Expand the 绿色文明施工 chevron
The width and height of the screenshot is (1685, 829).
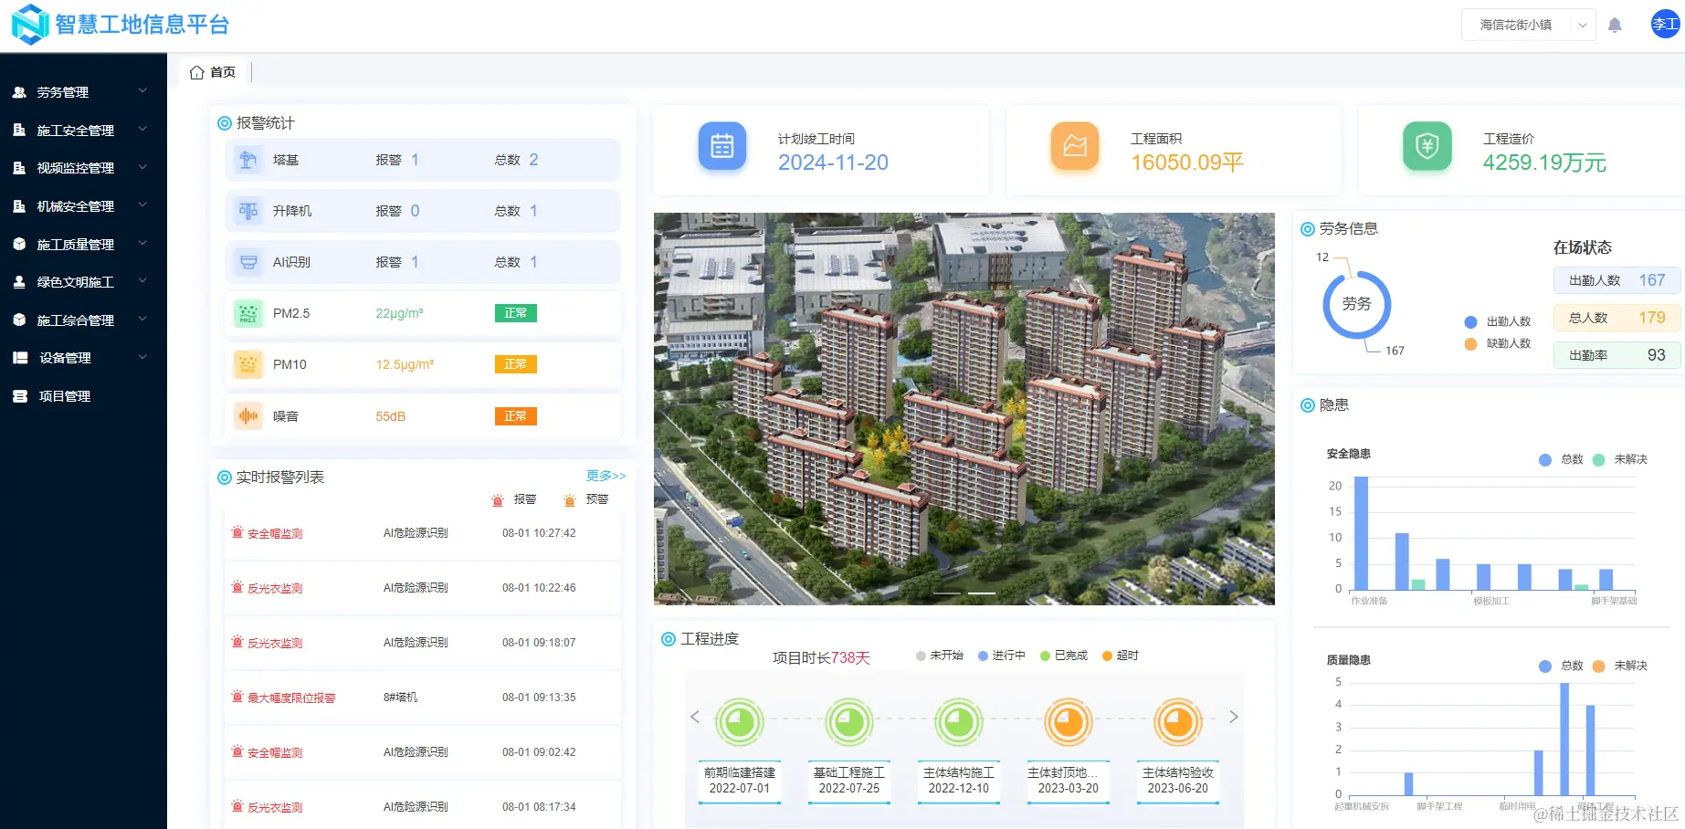142,281
